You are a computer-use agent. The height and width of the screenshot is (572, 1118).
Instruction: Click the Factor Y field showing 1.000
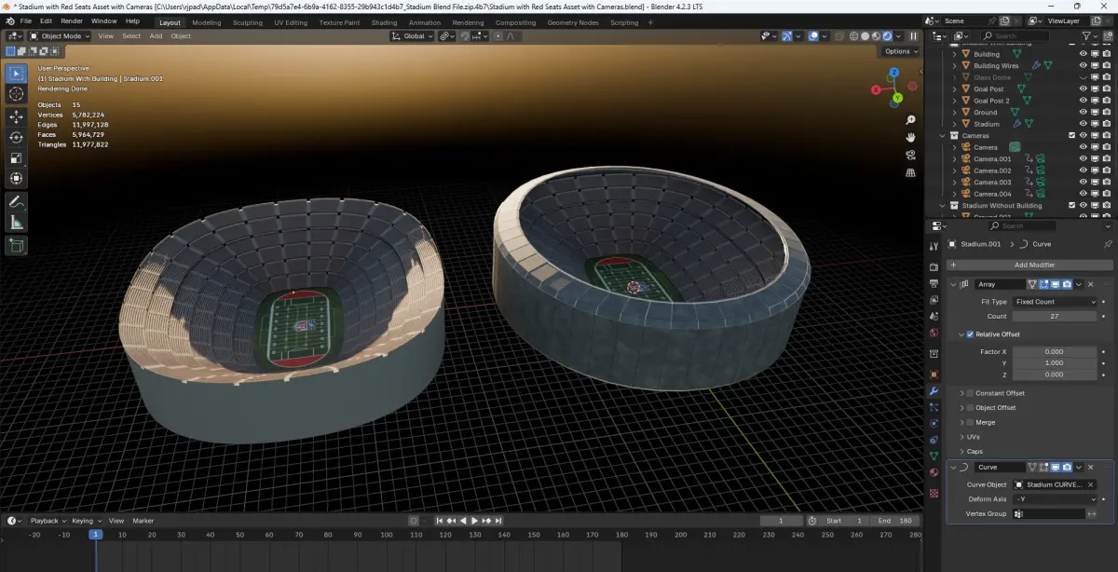(x=1055, y=363)
